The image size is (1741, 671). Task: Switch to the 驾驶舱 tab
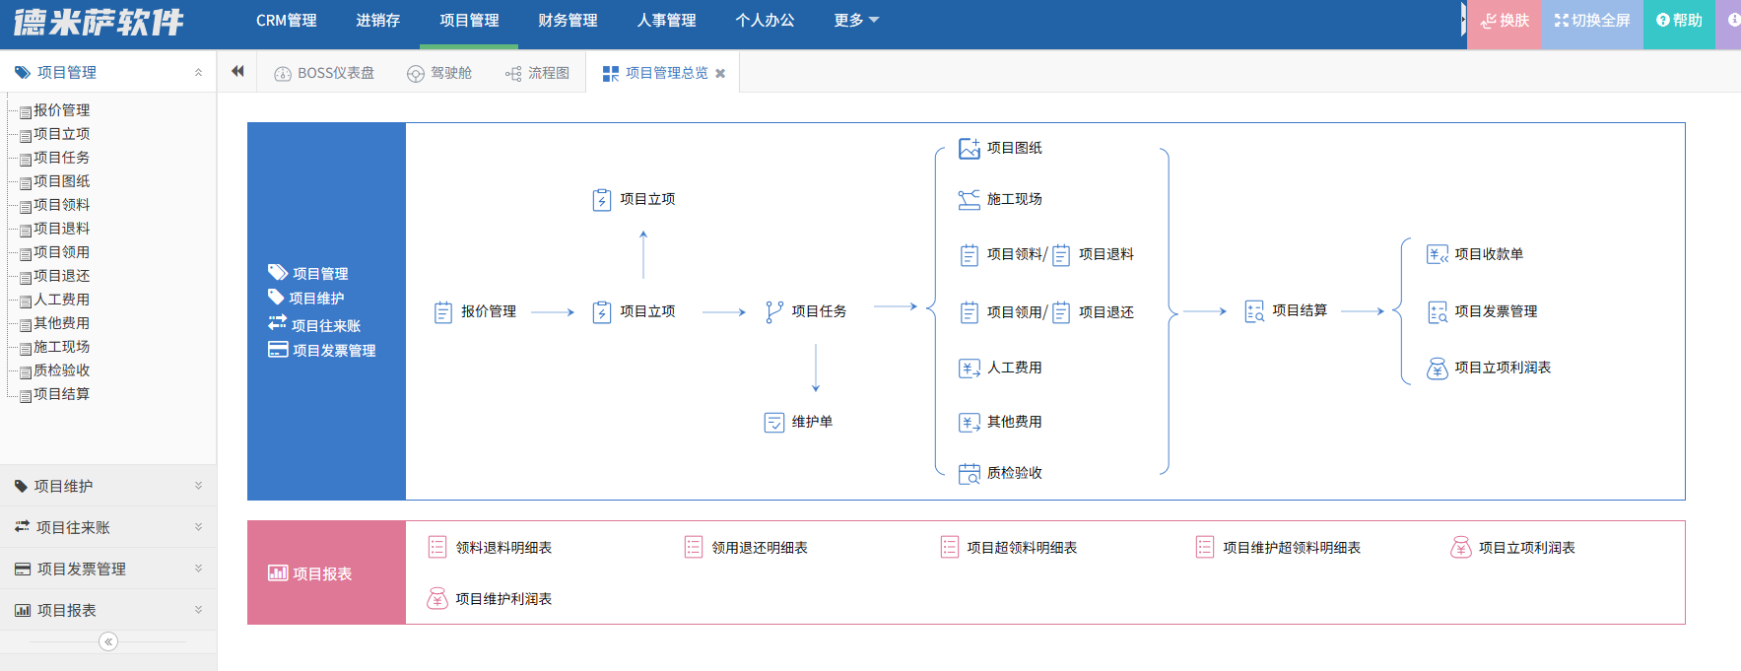[x=439, y=73]
